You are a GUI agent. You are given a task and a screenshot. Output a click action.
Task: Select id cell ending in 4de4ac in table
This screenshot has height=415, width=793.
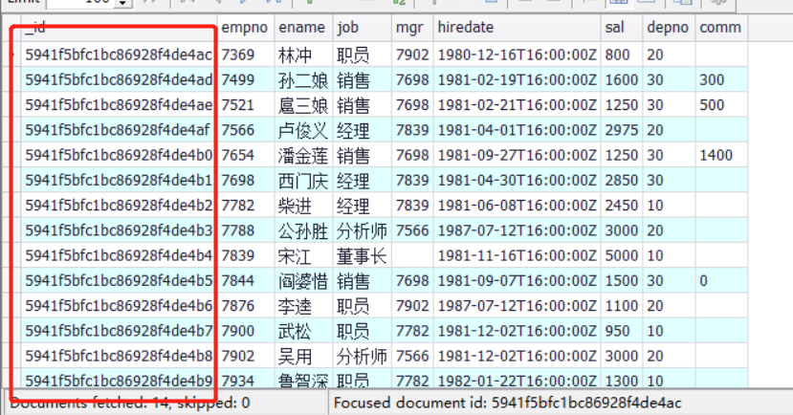(119, 55)
